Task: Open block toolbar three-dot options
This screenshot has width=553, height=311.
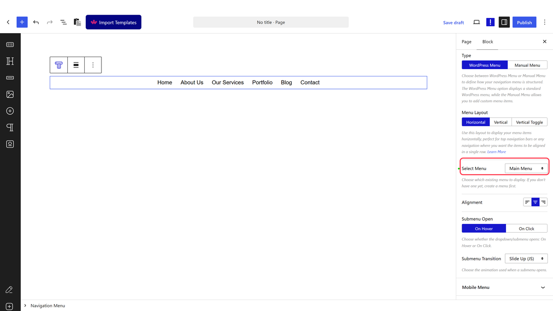Action: tap(93, 65)
